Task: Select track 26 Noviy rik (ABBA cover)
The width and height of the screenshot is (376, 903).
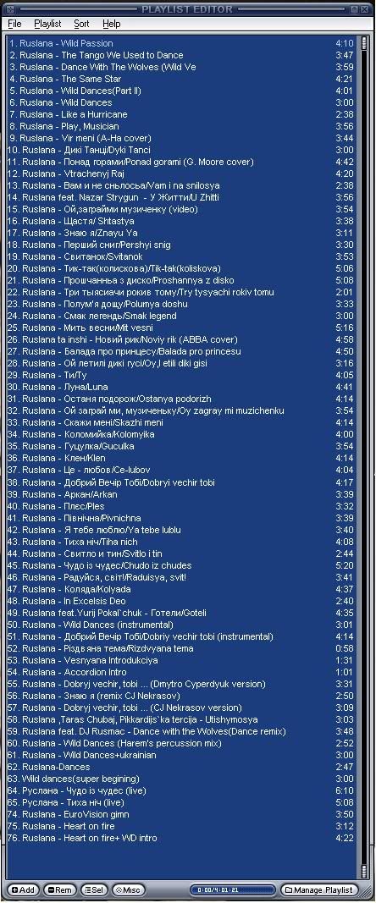Action: pos(182,339)
